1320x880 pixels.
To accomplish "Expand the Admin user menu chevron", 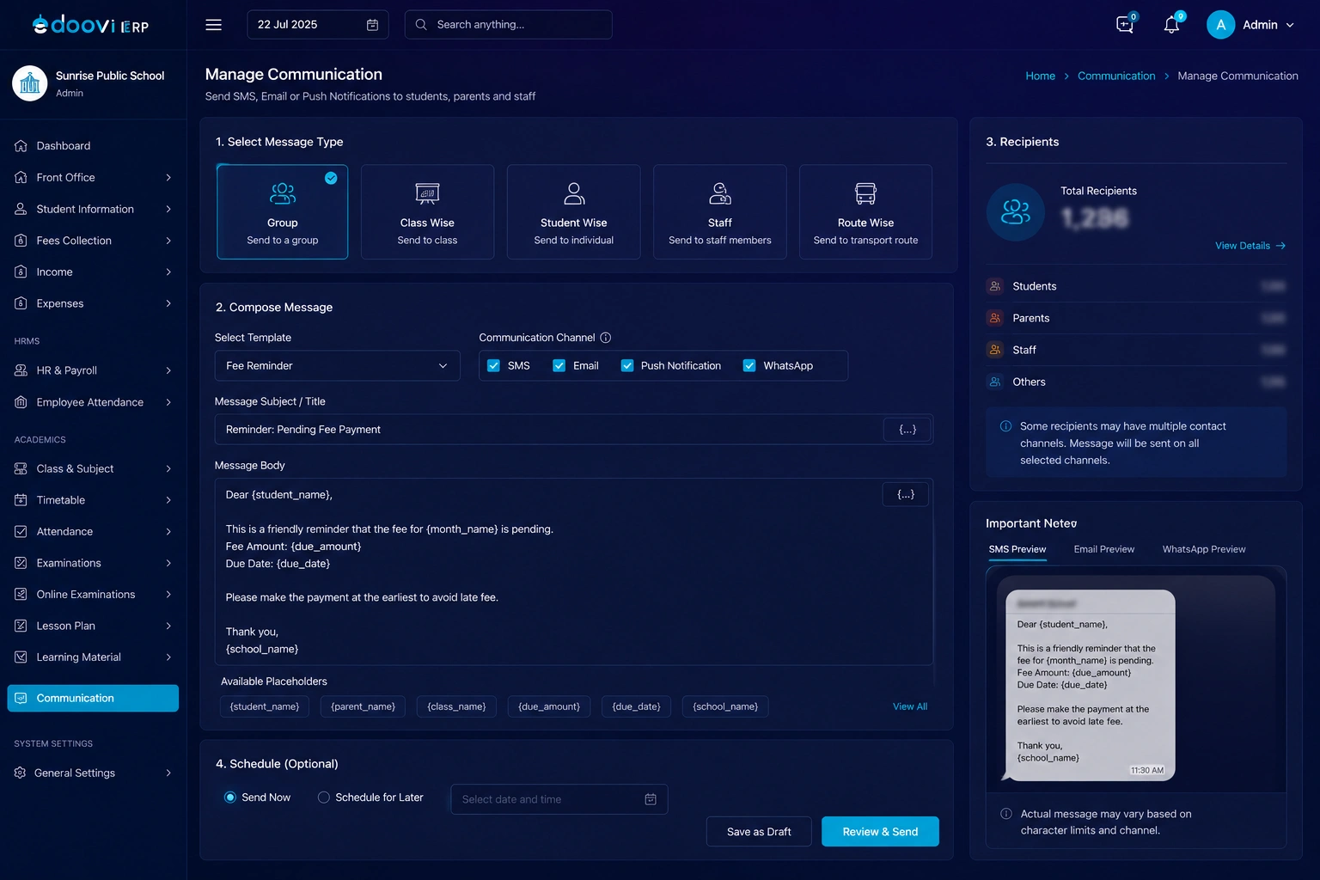I will point(1290,25).
